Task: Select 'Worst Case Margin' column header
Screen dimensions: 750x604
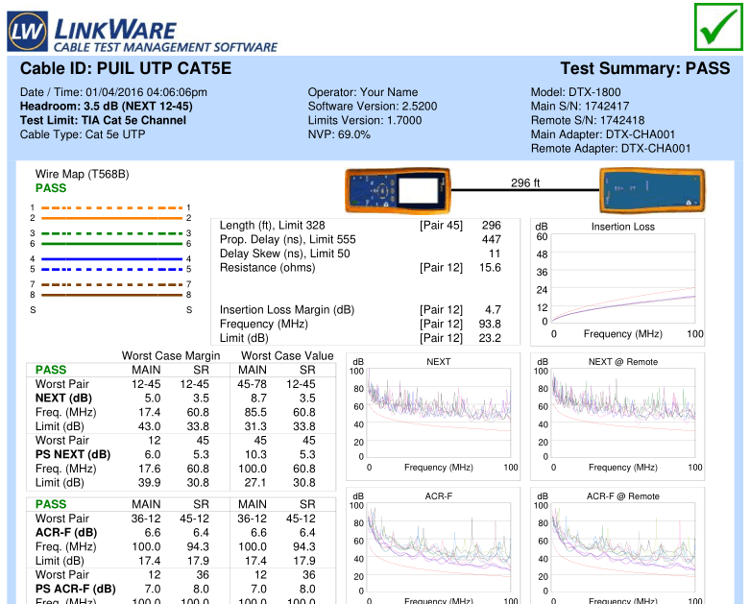Action: [171, 356]
